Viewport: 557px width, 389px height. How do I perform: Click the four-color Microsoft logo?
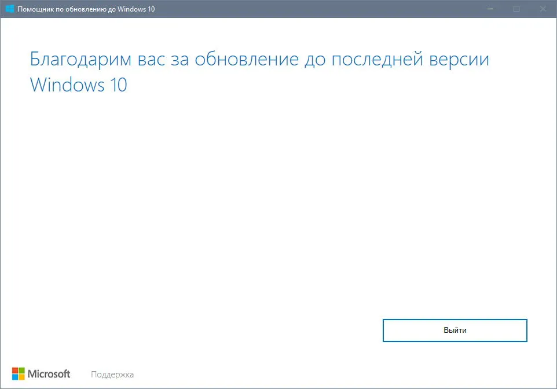pos(19,374)
